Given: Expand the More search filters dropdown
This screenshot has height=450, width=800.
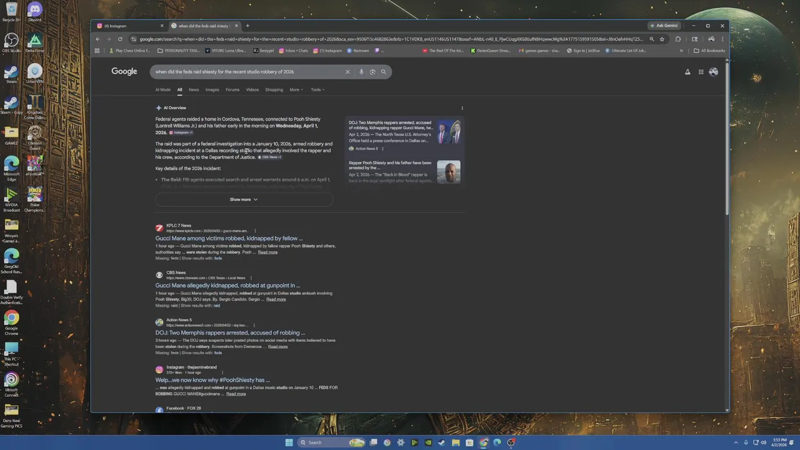Looking at the screenshot, I should click(296, 89).
